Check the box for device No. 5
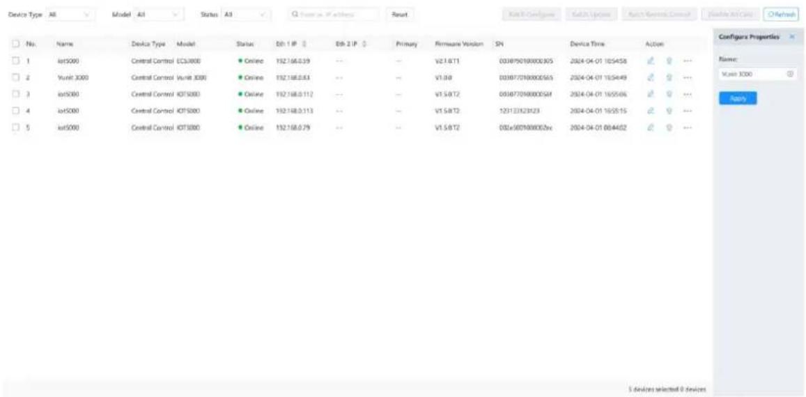 [x=15, y=127]
